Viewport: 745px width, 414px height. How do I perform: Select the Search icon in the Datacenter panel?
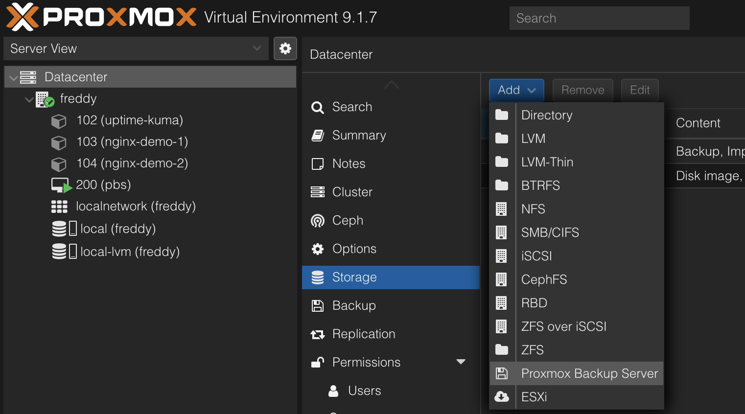pos(317,107)
